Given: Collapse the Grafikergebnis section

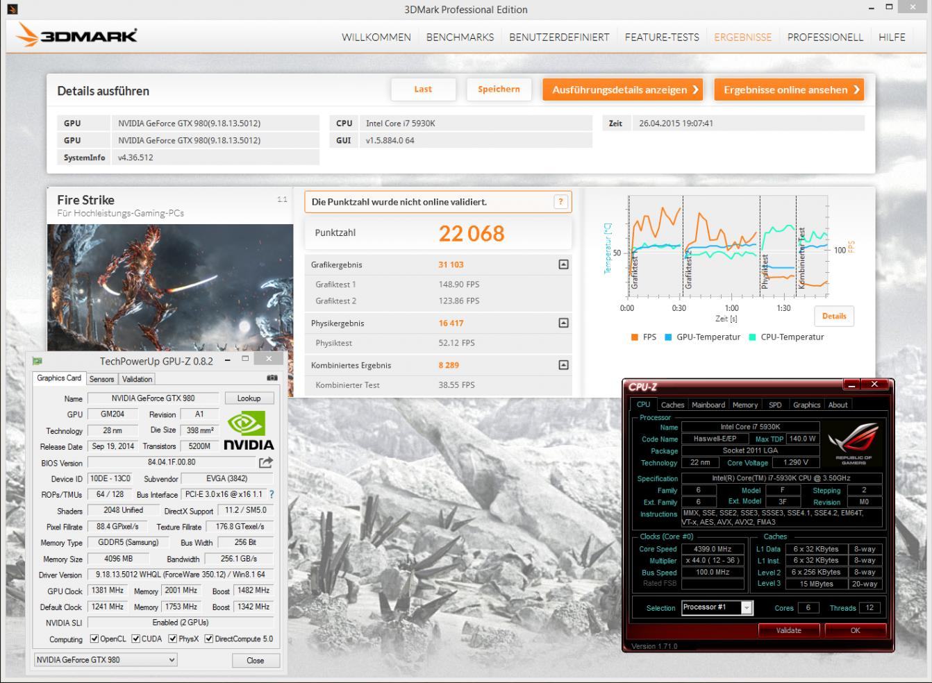Looking at the screenshot, I should click(563, 264).
